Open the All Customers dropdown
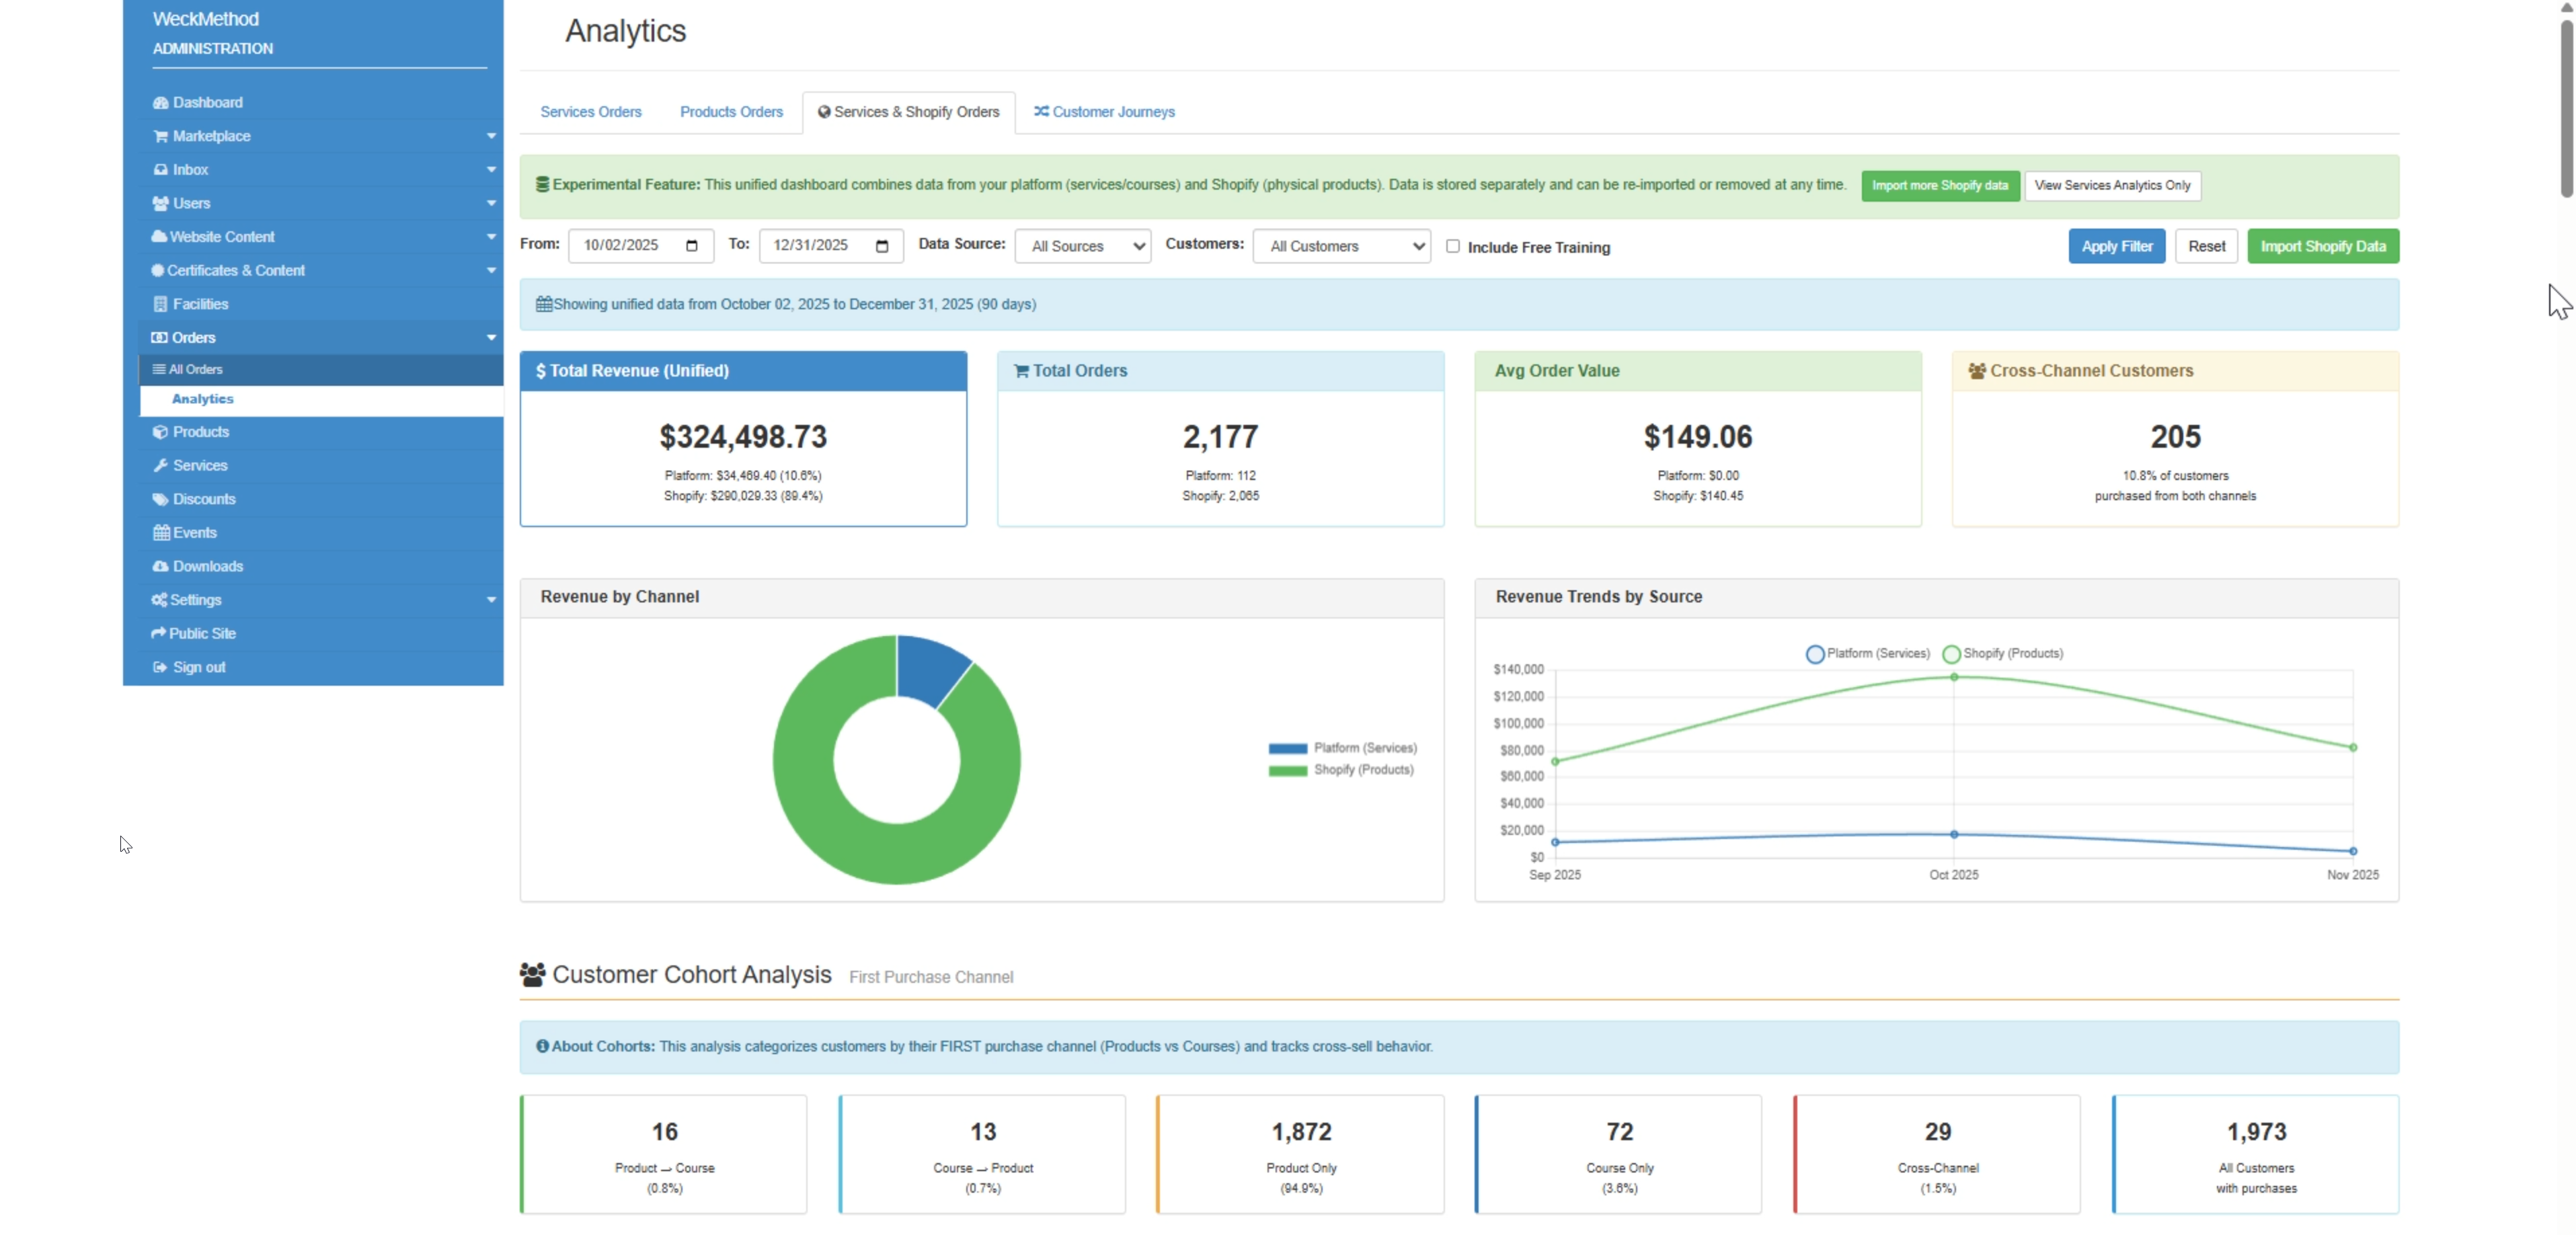 click(1341, 246)
